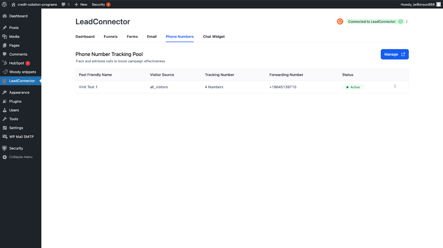Click the LeadConnector icon in sidebar
This screenshot has width=443, height=248.
(x=5, y=81)
